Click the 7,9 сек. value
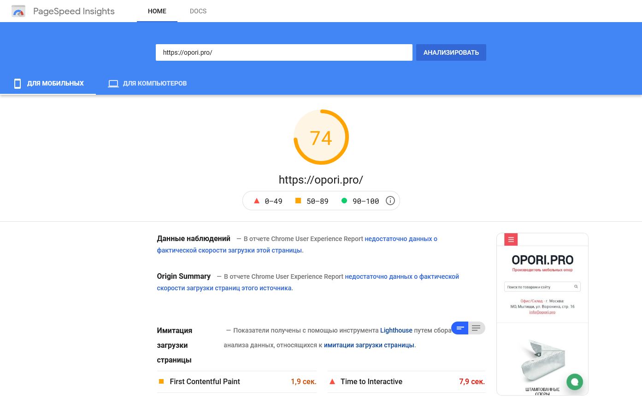 click(472, 381)
